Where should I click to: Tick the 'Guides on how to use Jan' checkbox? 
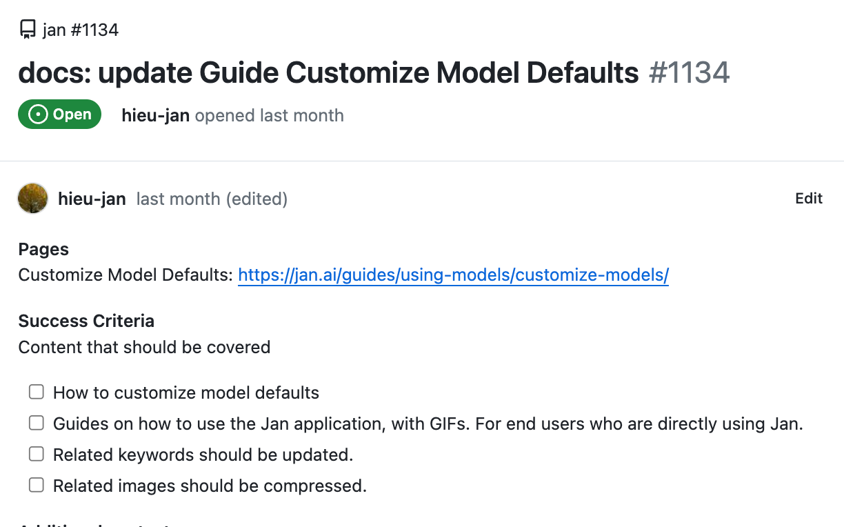pos(37,423)
